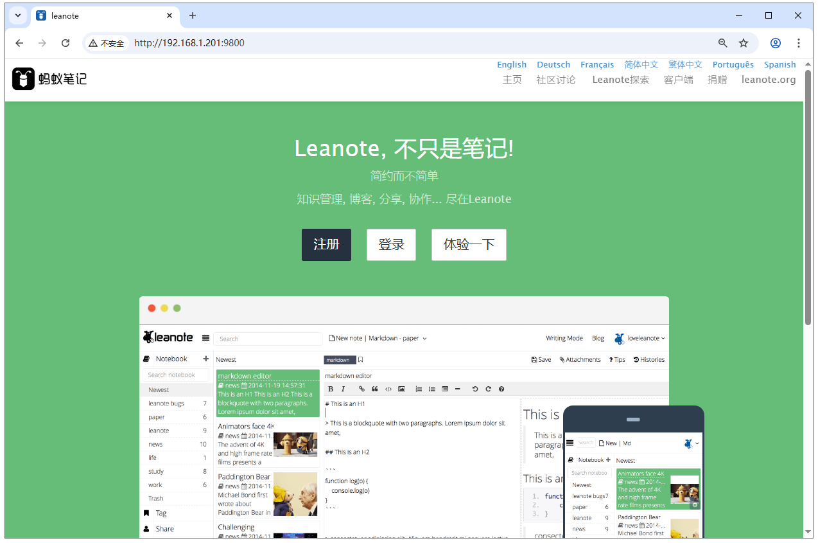This screenshot has width=818, height=543.
Task: Open the Chrome profile icon
Action: pos(776,43)
